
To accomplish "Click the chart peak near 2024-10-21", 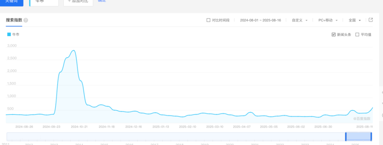I will coord(73,51).
